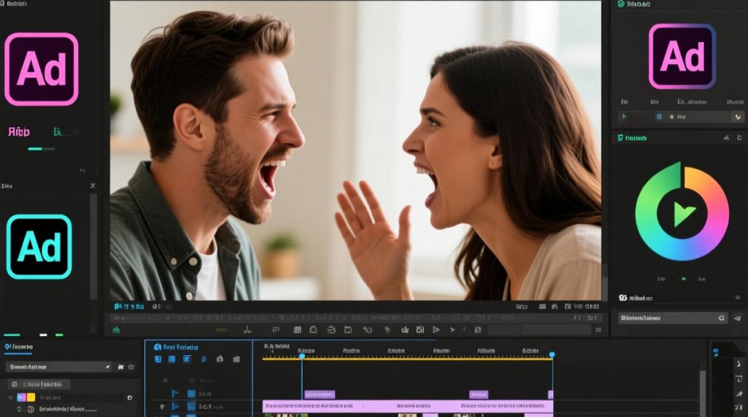Select the star icon beside the project search field
The height and width of the screenshot is (417, 748).
coord(120,367)
